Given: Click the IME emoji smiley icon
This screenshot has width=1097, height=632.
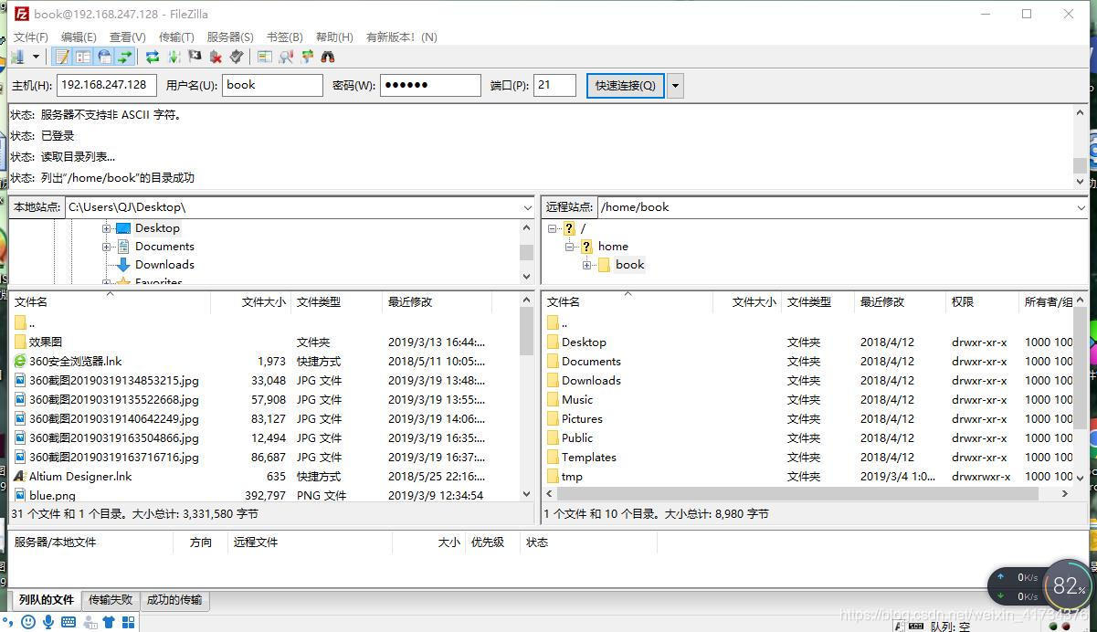Looking at the screenshot, I should point(28,622).
